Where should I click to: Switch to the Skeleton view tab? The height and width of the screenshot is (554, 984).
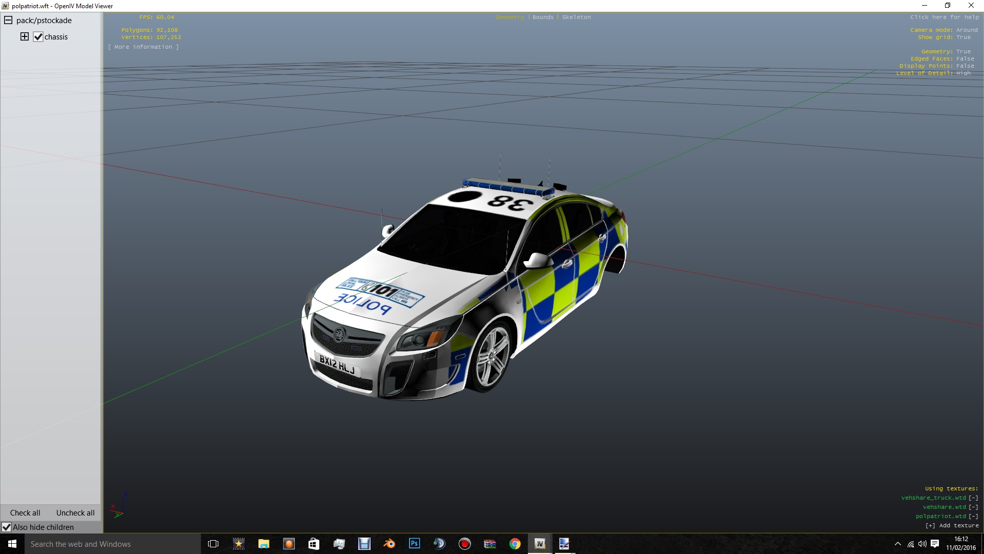tap(576, 17)
